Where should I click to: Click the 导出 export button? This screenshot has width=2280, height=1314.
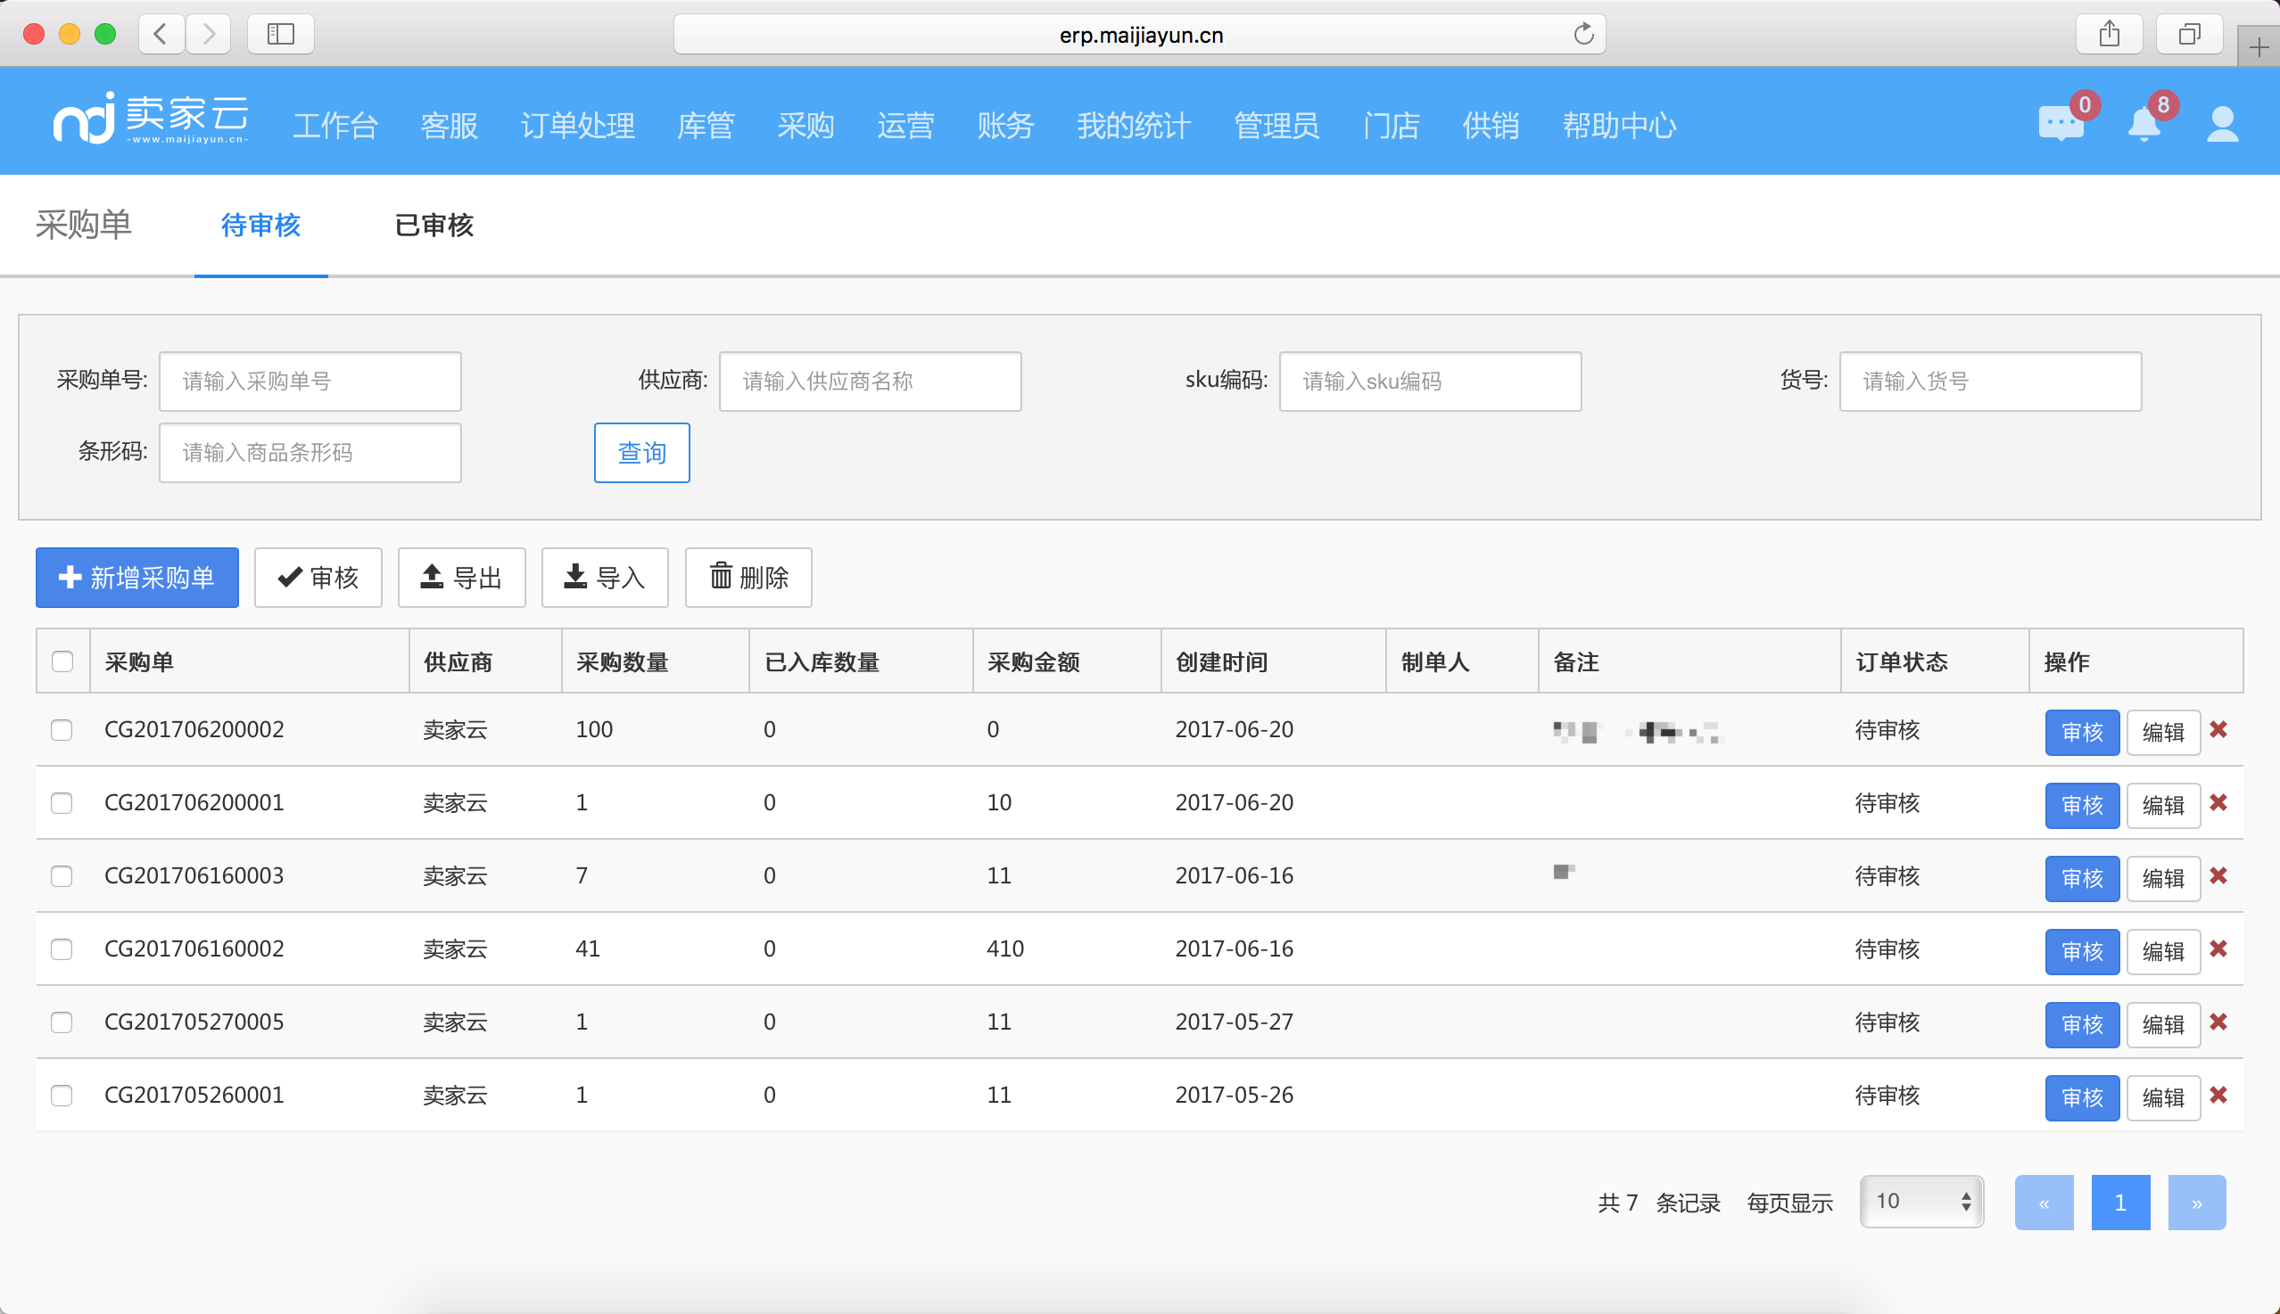point(461,578)
